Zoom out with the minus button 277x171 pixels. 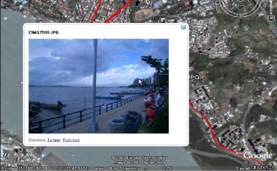pos(271,18)
